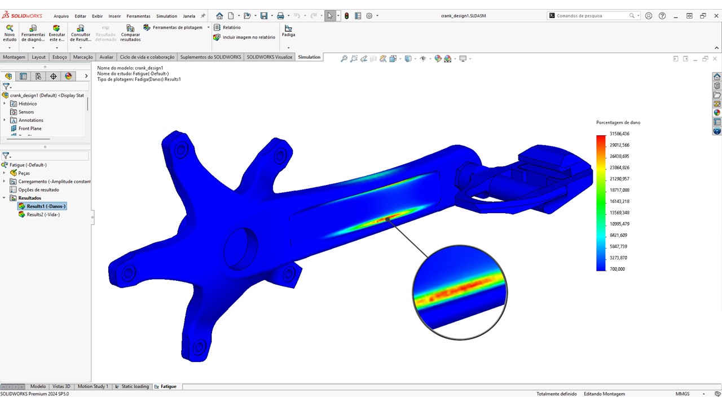Switch to the Avaliar ribbon tab

[x=106, y=57]
